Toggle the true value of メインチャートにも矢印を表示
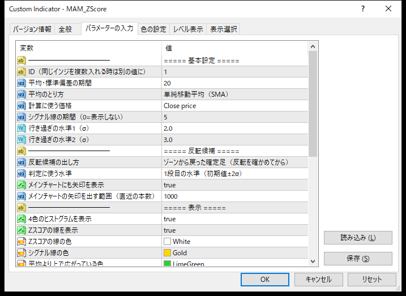 point(235,185)
